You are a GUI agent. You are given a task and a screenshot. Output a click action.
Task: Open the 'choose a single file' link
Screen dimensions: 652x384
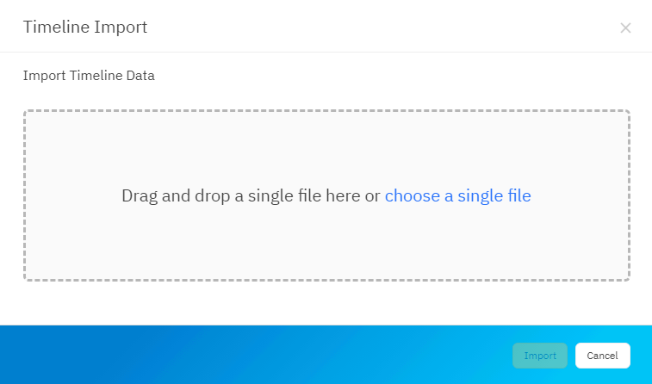pos(457,195)
